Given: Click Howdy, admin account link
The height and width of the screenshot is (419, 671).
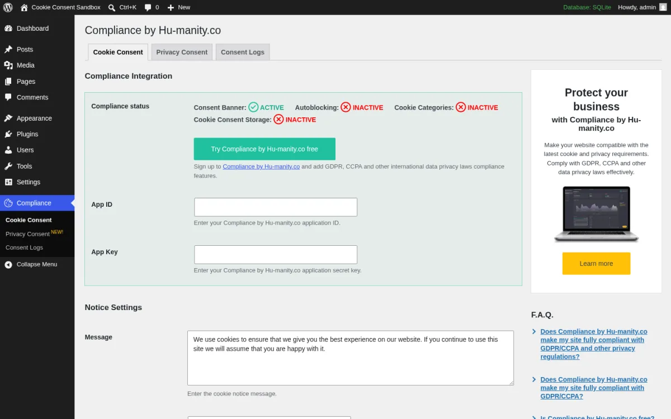Looking at the screenshot, I should click(637, 7).
